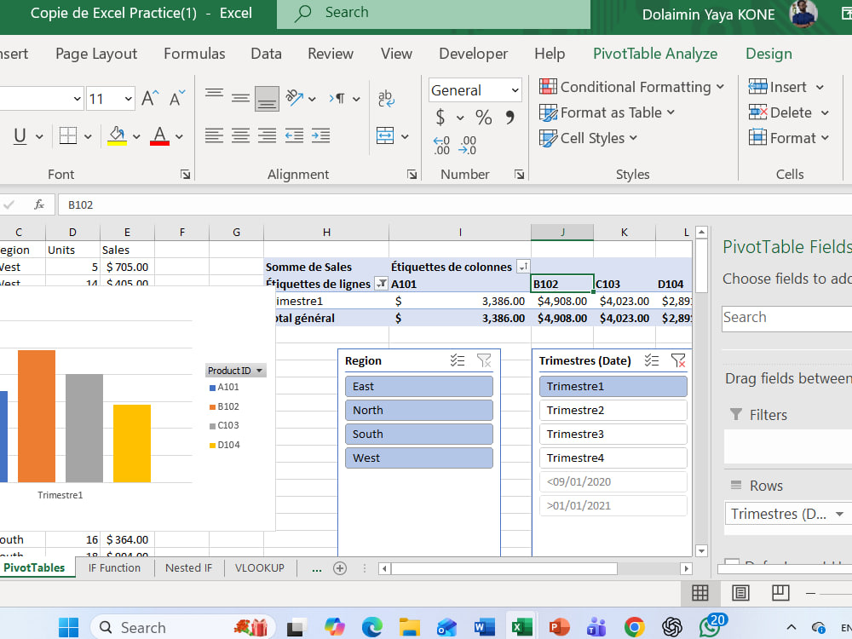The image size is (852, 639).
Task: Center text horizontally
Action: 240,135
